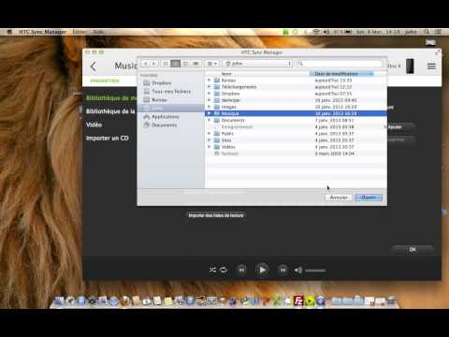Image resolution: width=449 pixels, height=337 pixels.
Task: Toggle shuffle in the player bar
Action: pyautogui.click(x=212, y=270)
